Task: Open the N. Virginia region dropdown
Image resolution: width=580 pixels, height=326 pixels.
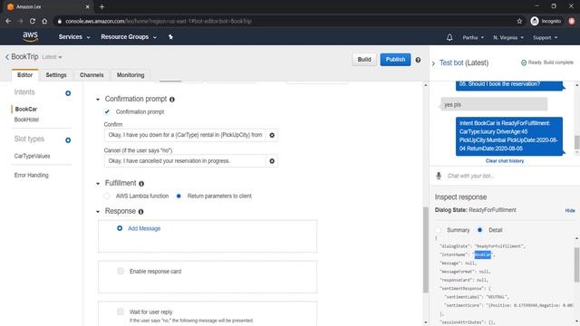Action: click(x=508, y=38)
